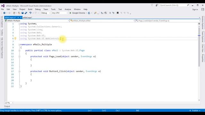The width and height of the screenshot is (205, 115).
Task: Click the Quick Launch search magnifier icon
Action: 188,5
